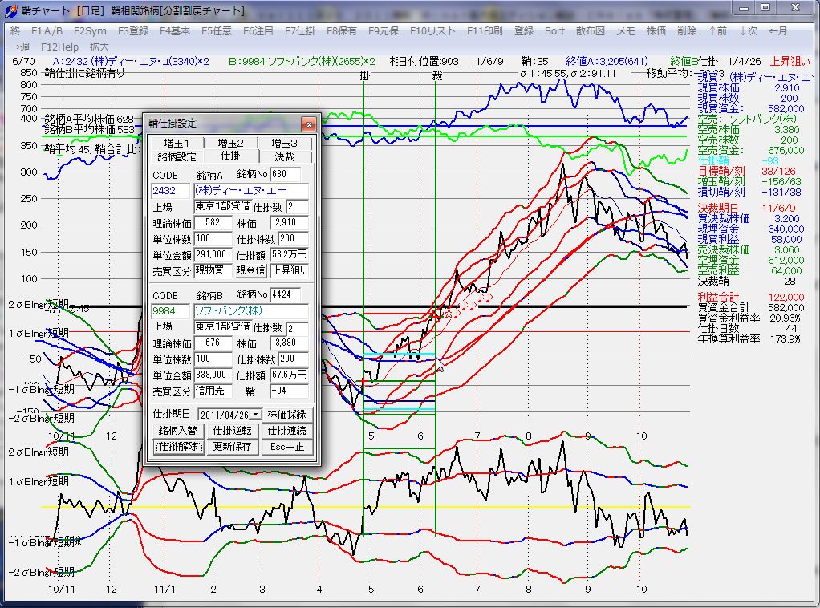This screenshot has width=820, height=608.
Task: Click 拡大 to enlarge chart
Action: [x=99, y=47]
